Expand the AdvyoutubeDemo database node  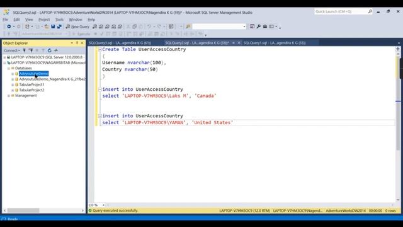[x=13, y=74]
